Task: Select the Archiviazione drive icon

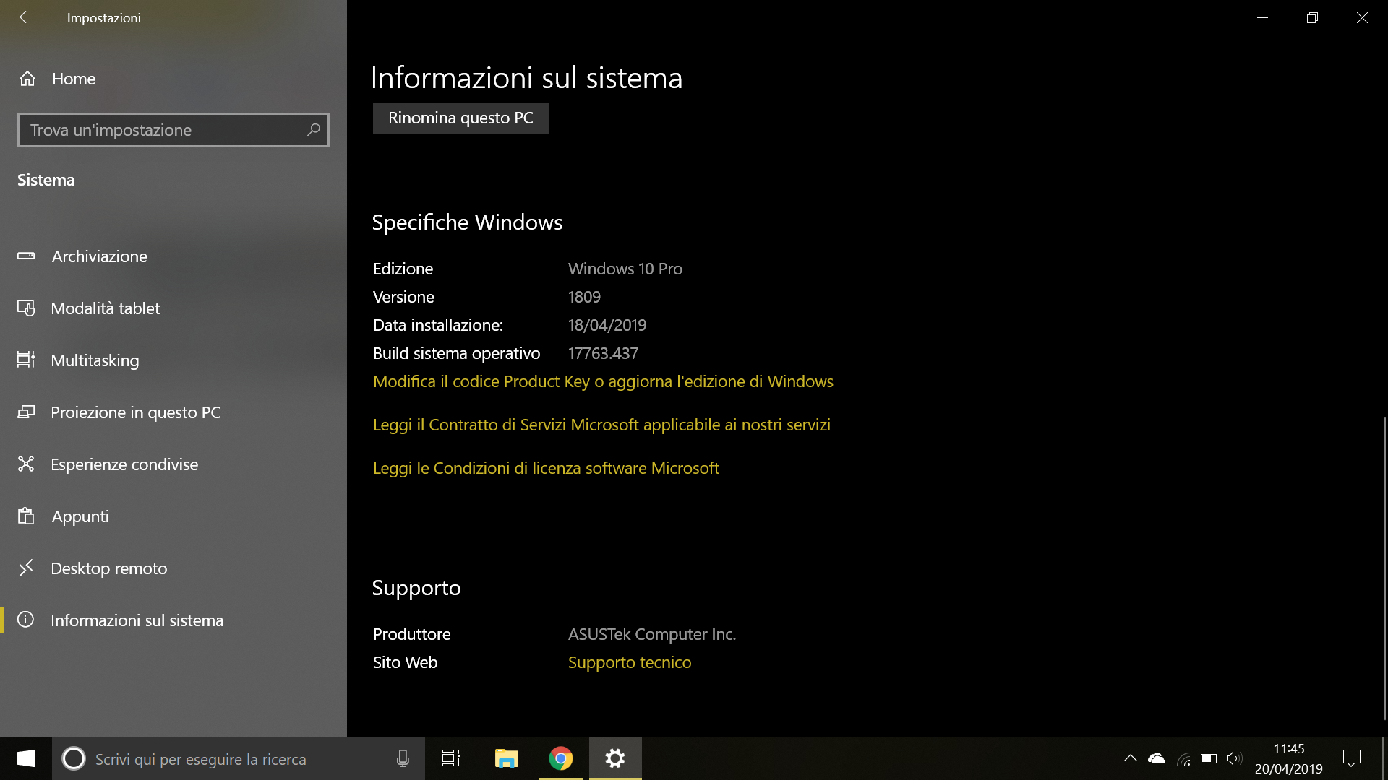Action: click(26, 256)
